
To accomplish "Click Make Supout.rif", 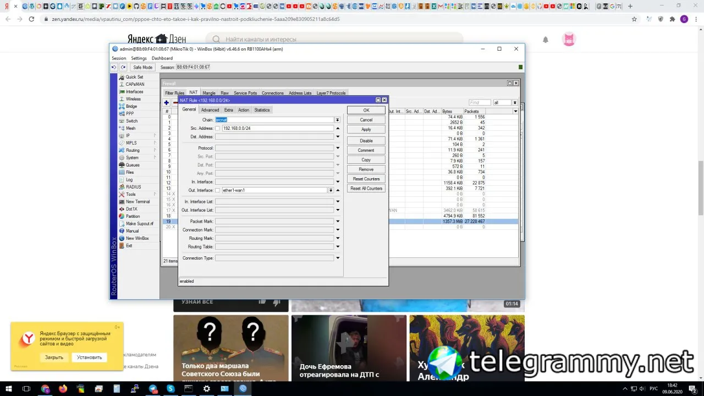I will point(140,224).
